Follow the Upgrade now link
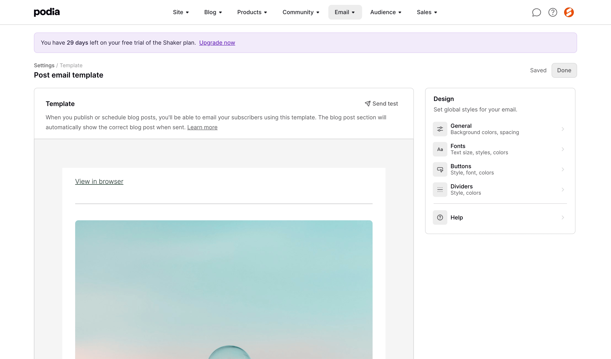 pyautogui.click(x=217, y=43)
